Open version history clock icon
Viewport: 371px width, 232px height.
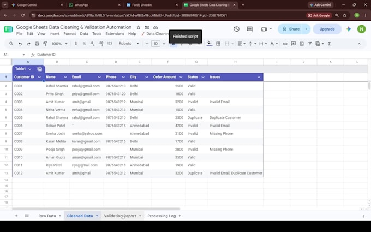point(236,29)
